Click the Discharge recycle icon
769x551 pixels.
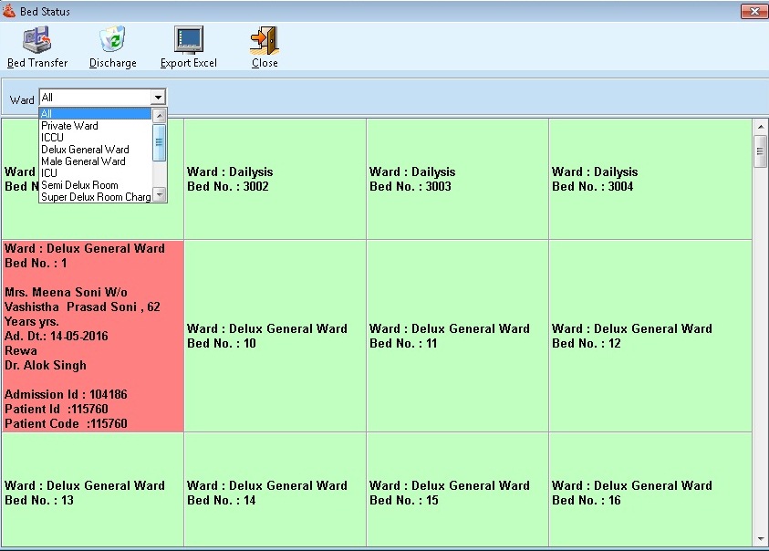(112, 41)
